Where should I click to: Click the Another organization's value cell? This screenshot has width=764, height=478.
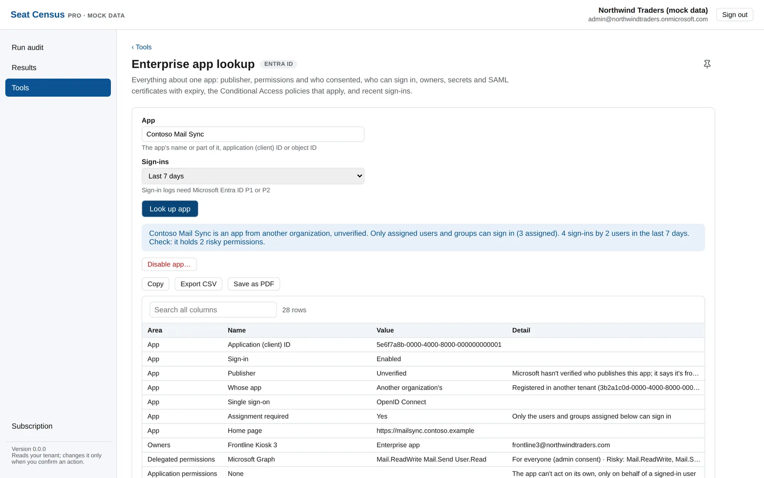click(409, 388)
